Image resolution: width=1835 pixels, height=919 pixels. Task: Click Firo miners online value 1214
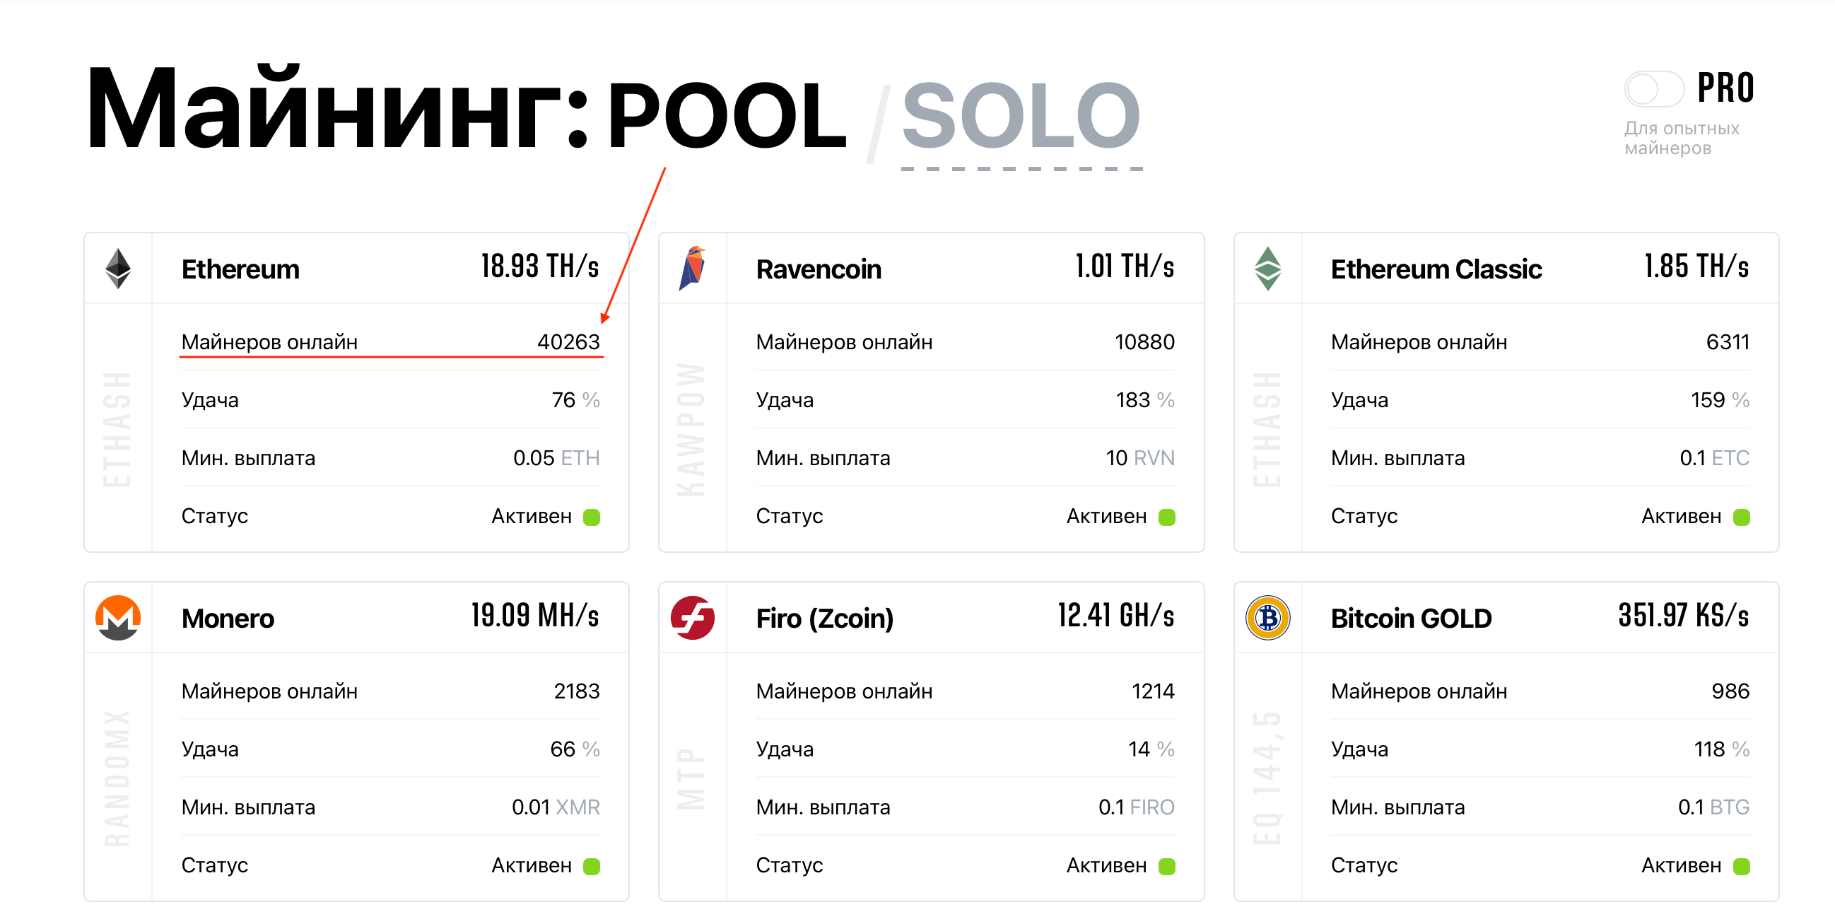coord(1154,691)
